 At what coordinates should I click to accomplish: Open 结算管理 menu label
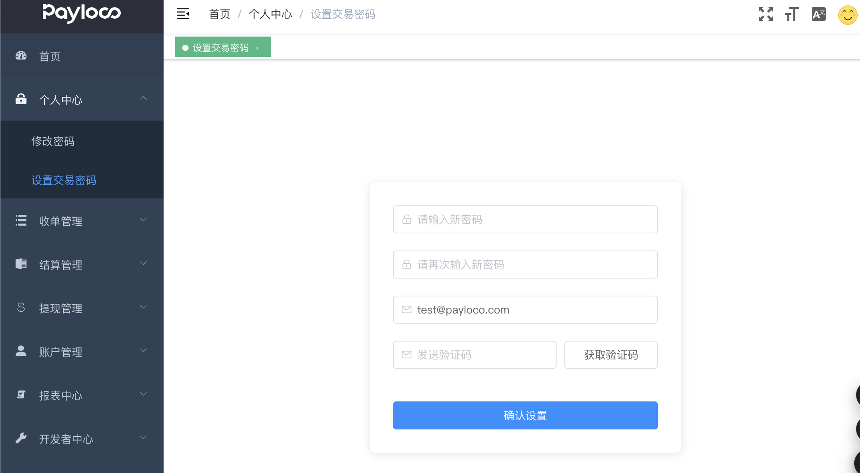coord(61,265)
